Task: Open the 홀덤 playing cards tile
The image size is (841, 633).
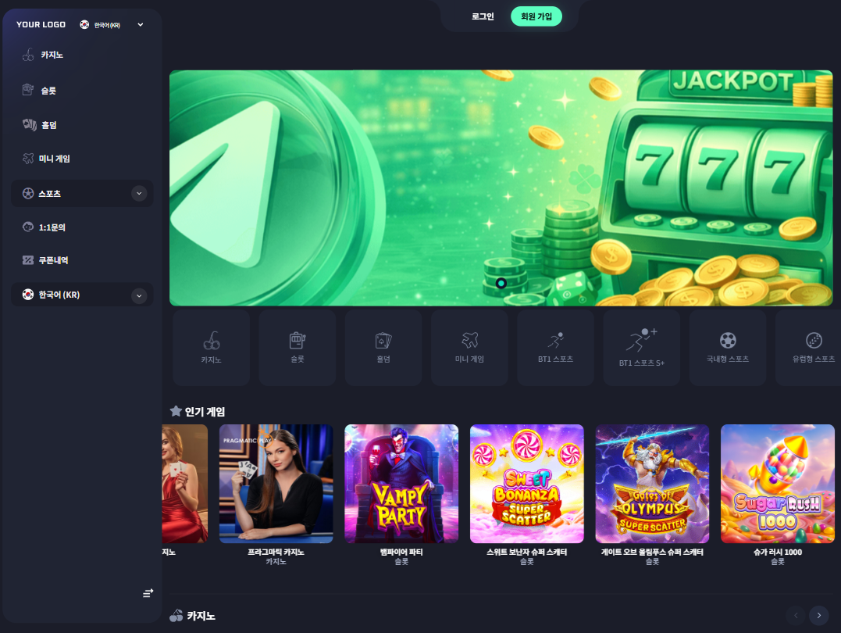Action: [x=383, y=348]
